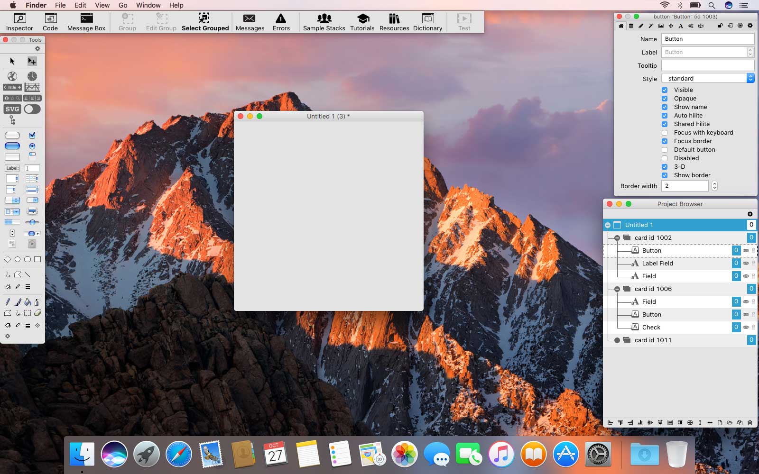Open the Dictionary icon
The image size is (759, 474).
(427, 22)
